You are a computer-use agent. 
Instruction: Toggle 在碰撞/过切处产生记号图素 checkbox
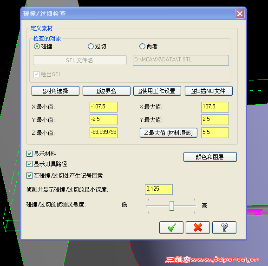(x=29, y=176)
